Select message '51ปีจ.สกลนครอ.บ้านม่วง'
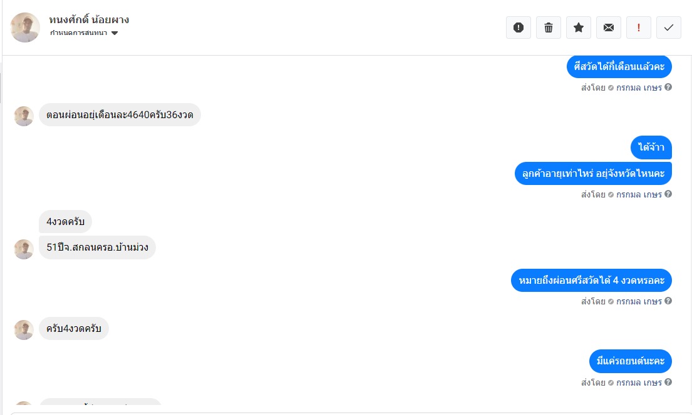 (97, 248)
